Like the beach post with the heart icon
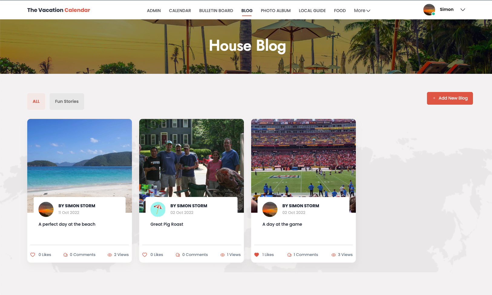The height and width of the screenshot is (295, 492). (x=33, y=255)
